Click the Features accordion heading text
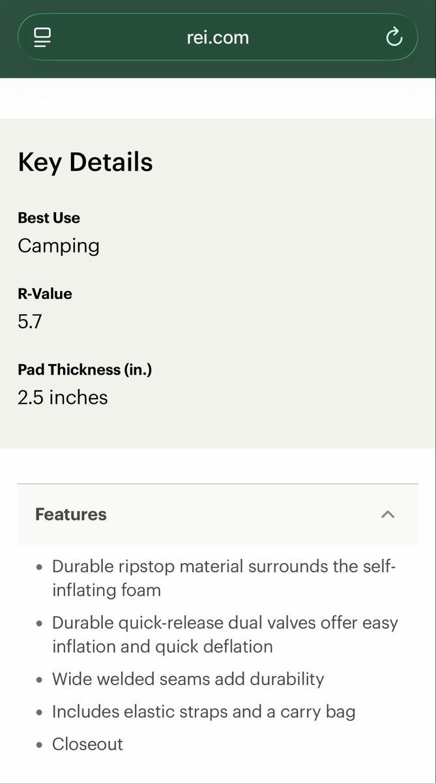 [70, 514]
